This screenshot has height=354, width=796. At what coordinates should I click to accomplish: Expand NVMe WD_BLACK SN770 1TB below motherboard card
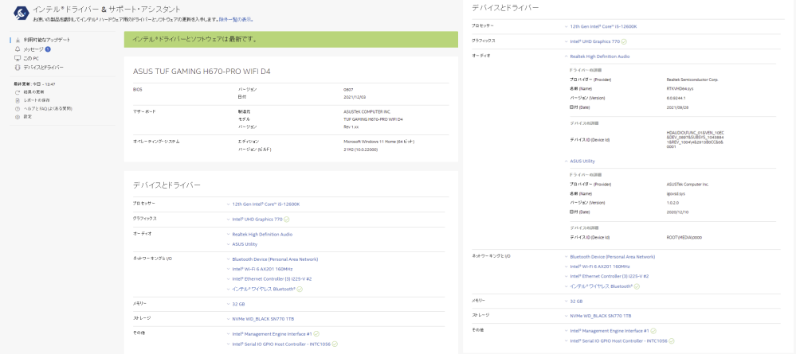(265, 318)
